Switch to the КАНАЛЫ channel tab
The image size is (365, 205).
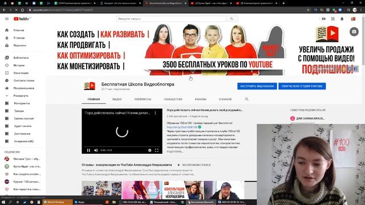coord(200,99)
